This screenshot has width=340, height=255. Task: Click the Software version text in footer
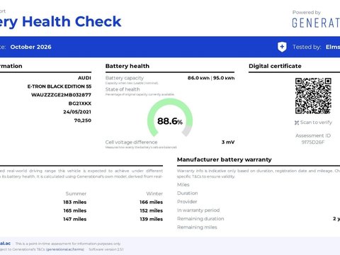point(106,249)
